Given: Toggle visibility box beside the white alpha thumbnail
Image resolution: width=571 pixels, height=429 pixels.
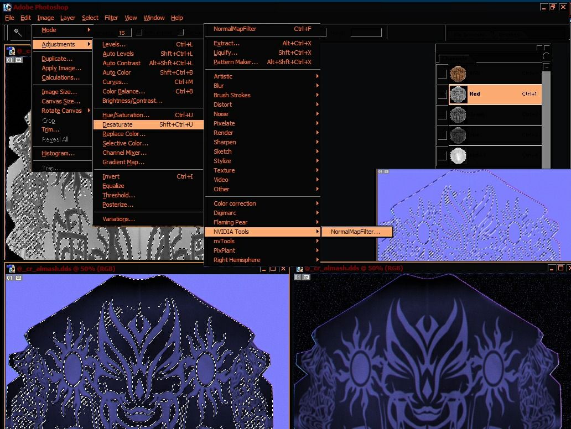Looking at the screenshot, I should click(442, 156).
